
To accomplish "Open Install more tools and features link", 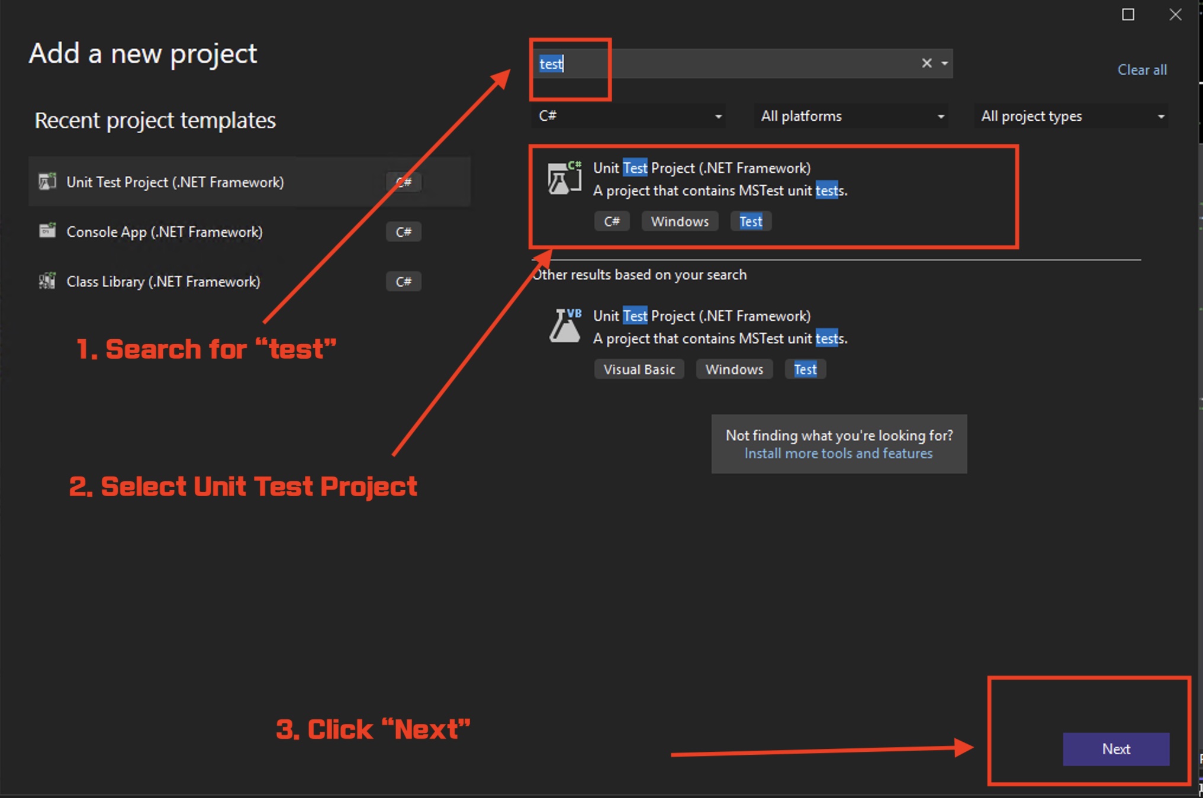I will point(838,453).
